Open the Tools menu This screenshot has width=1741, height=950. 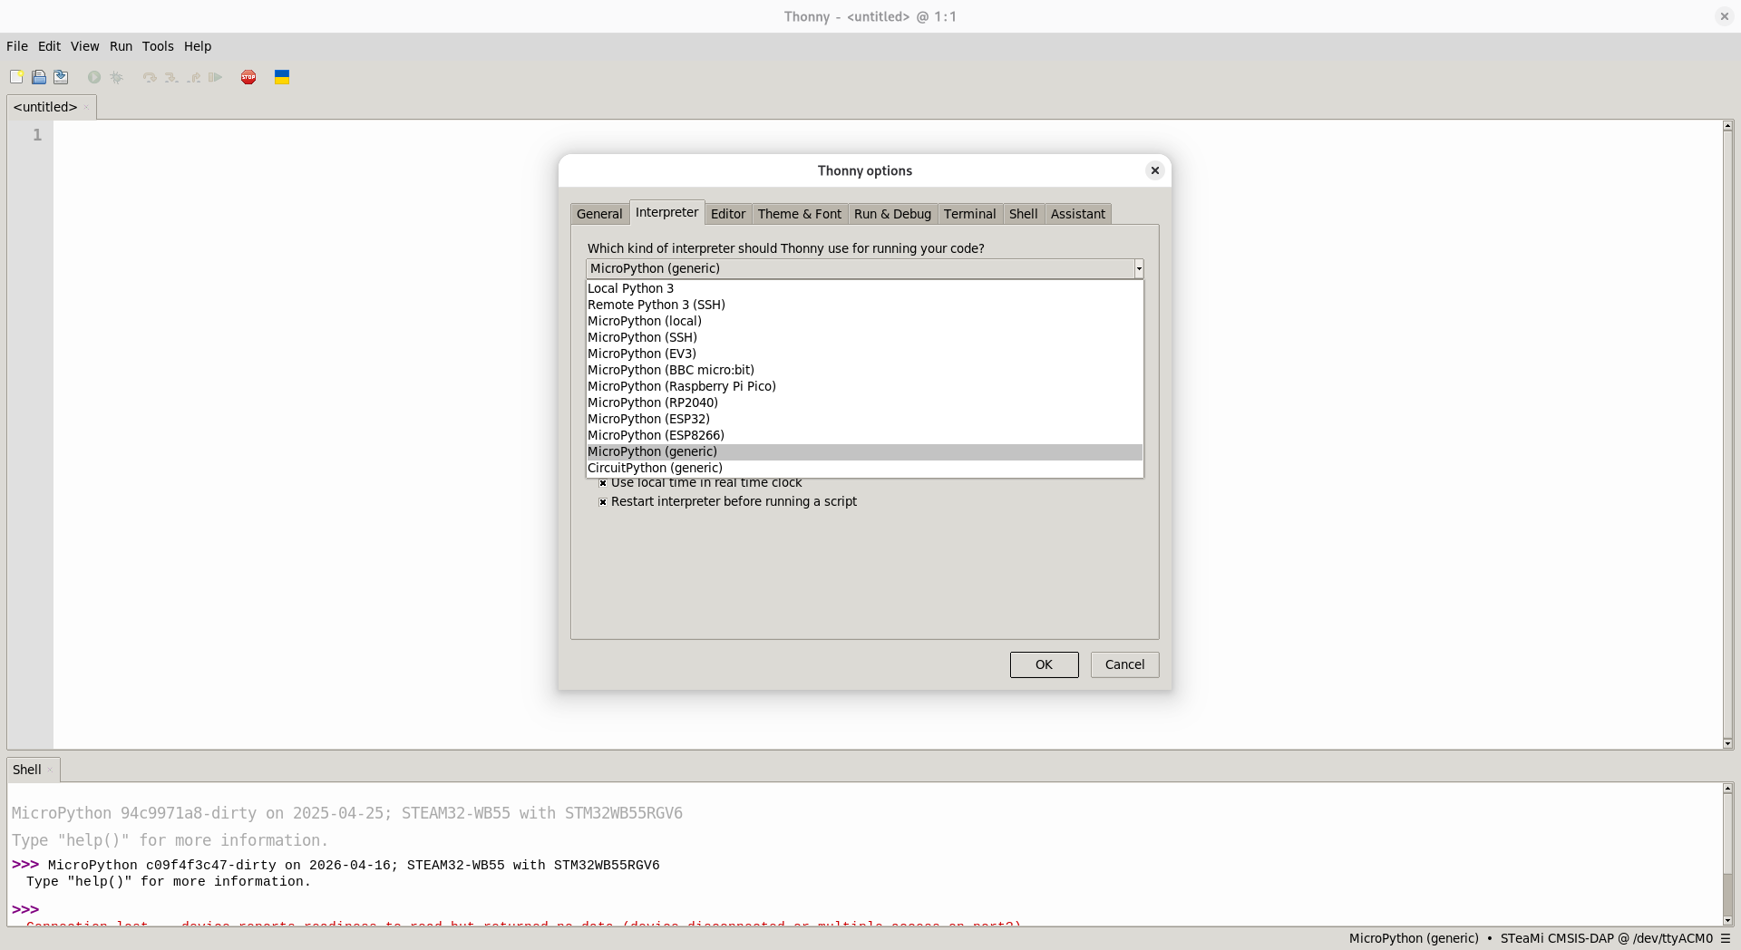[x=158, y=46]
